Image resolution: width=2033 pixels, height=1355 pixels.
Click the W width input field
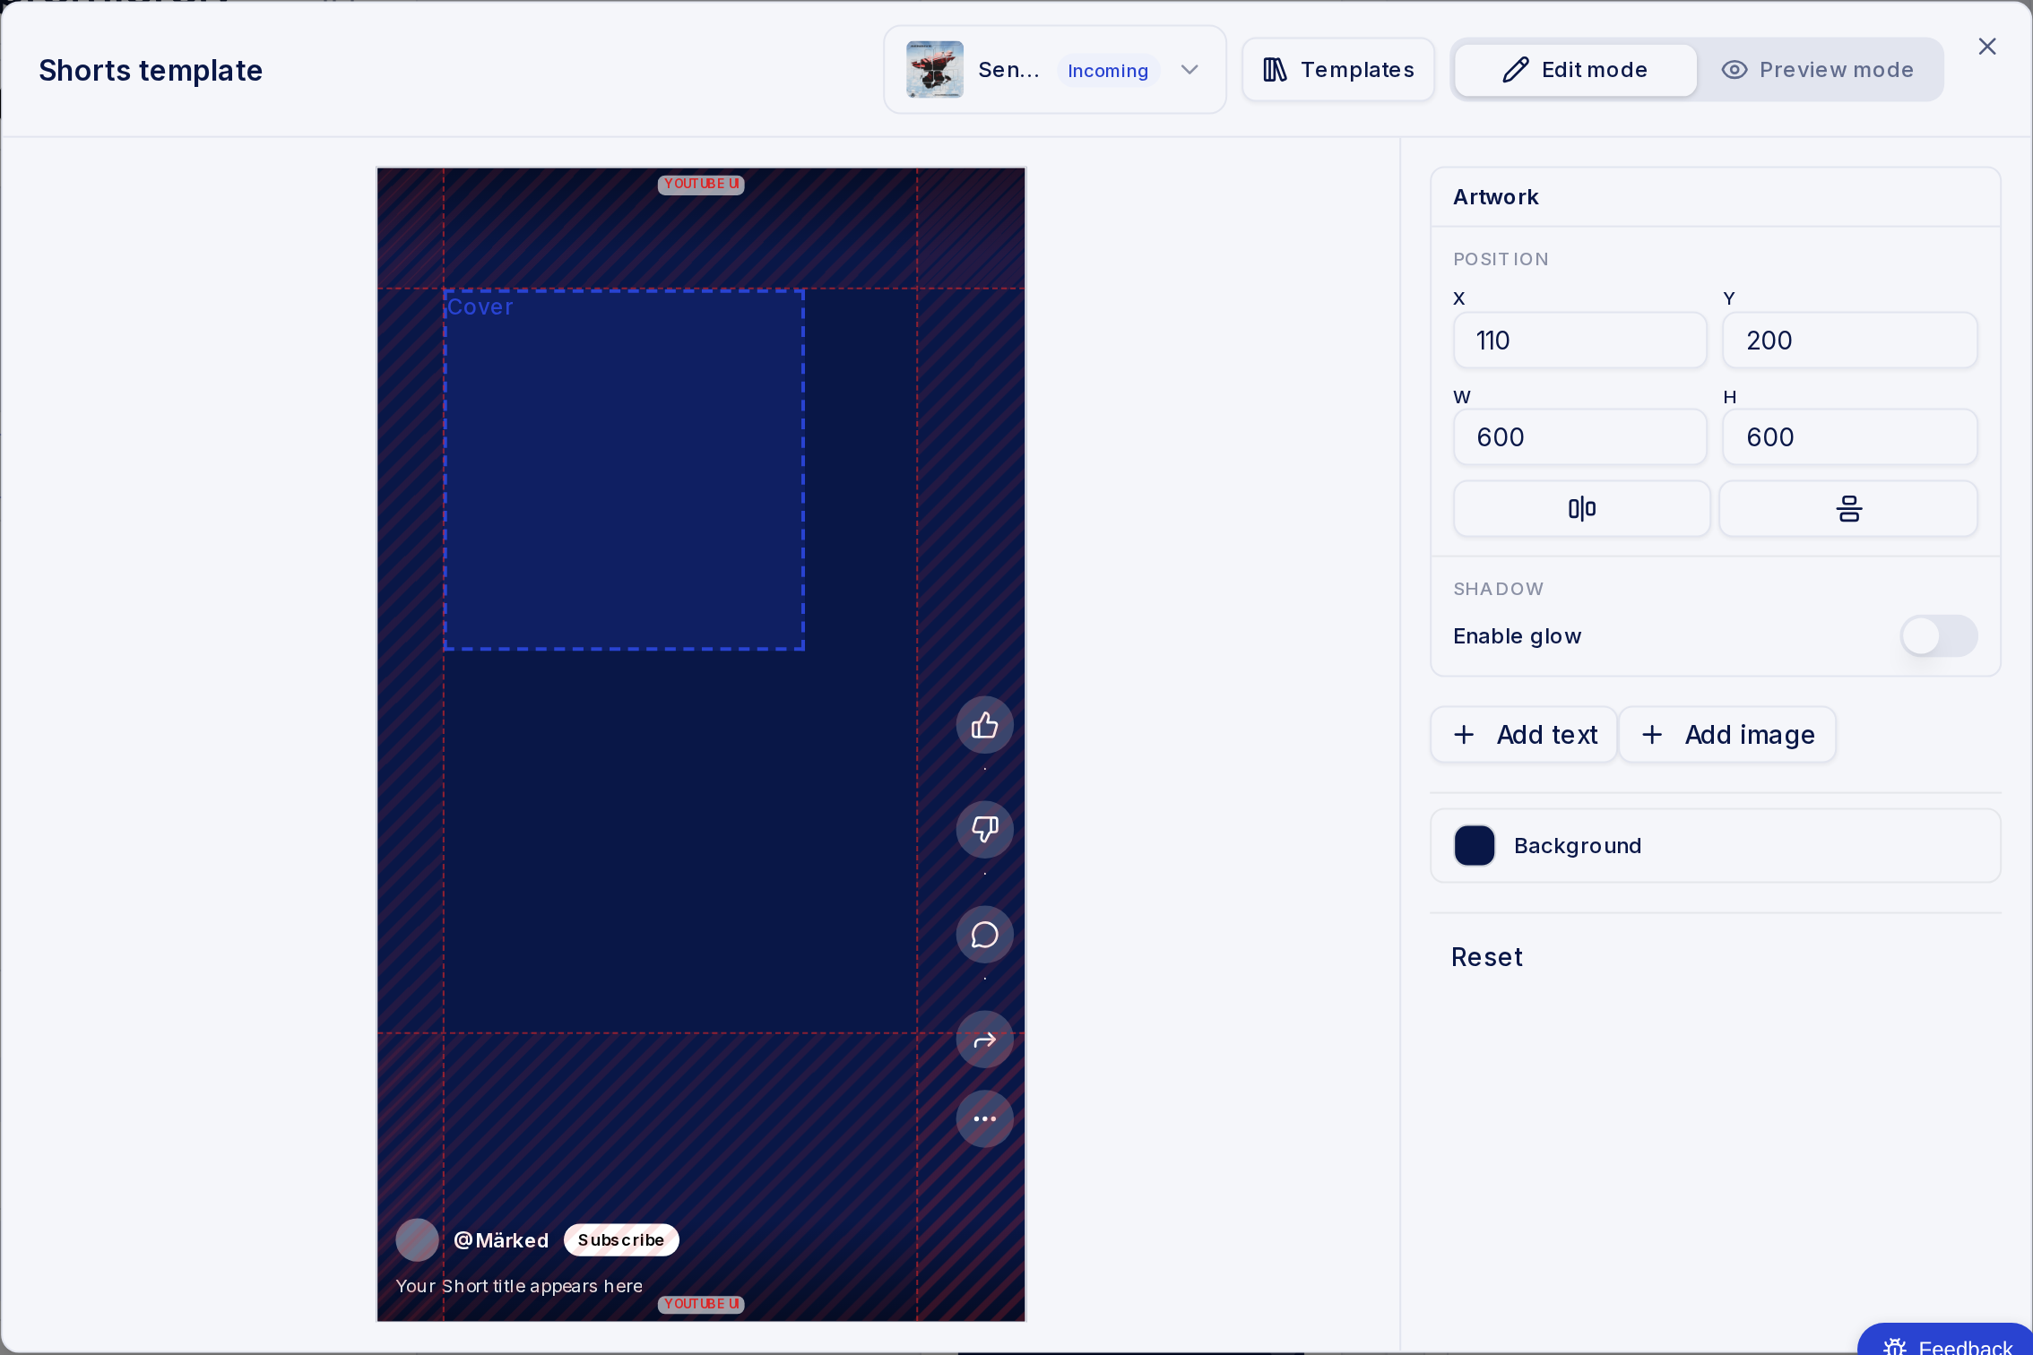pos(1579,437)
